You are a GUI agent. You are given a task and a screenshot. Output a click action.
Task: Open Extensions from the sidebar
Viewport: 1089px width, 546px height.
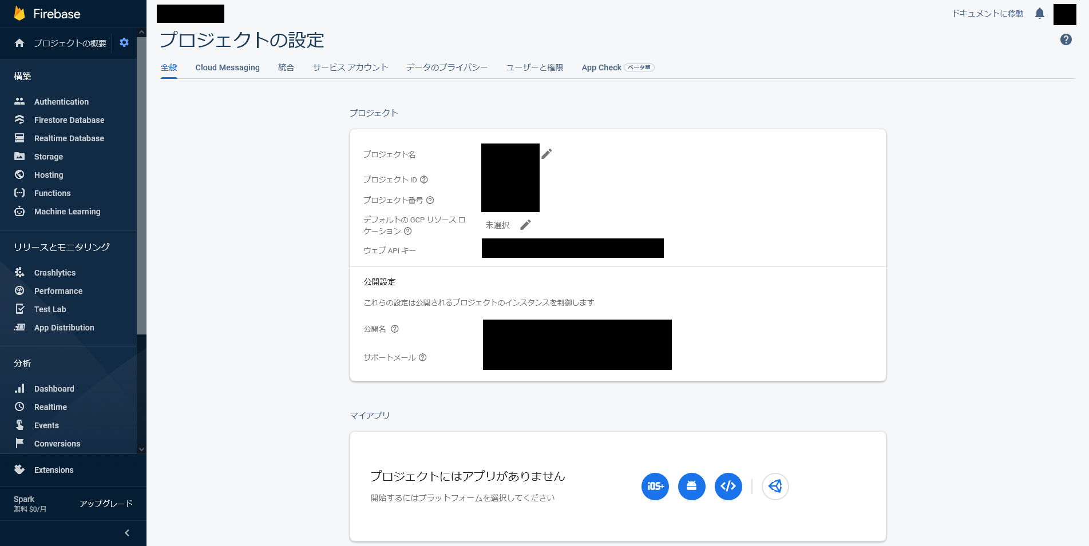[54, 470]
